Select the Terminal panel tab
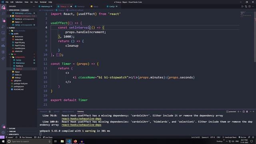Image resolution: width=256 pixels, height=144 pixels. pyautogui.click(x=80, y=112)
